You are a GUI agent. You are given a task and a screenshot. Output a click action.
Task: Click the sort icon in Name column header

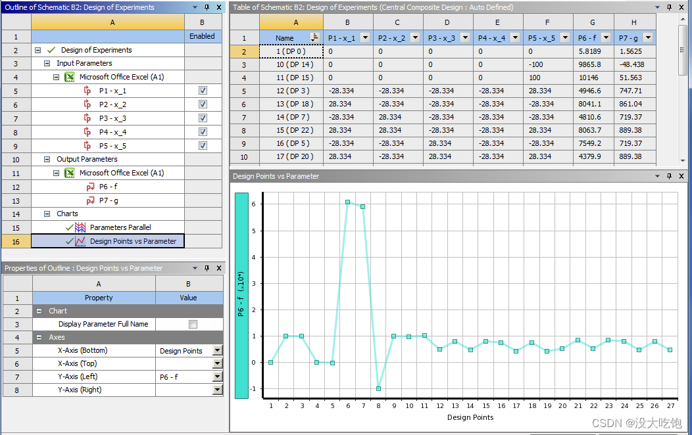click(314, 38)
